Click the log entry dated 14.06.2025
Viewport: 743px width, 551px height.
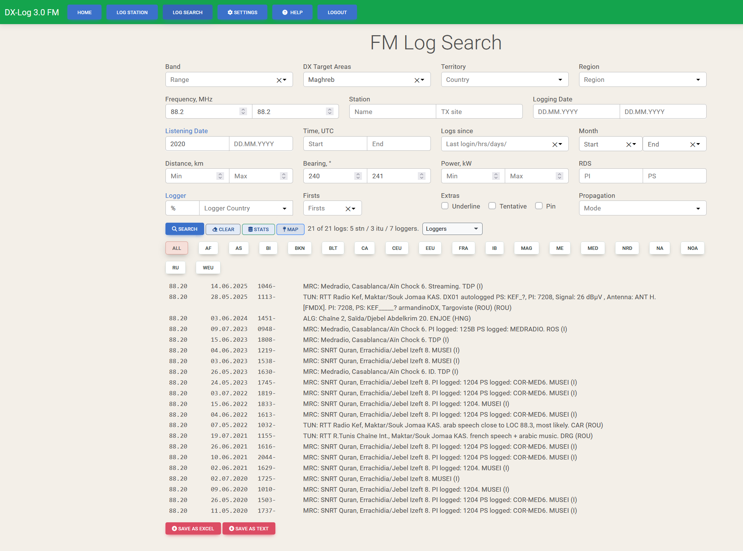pyautogui.click(x=436, y=286)
